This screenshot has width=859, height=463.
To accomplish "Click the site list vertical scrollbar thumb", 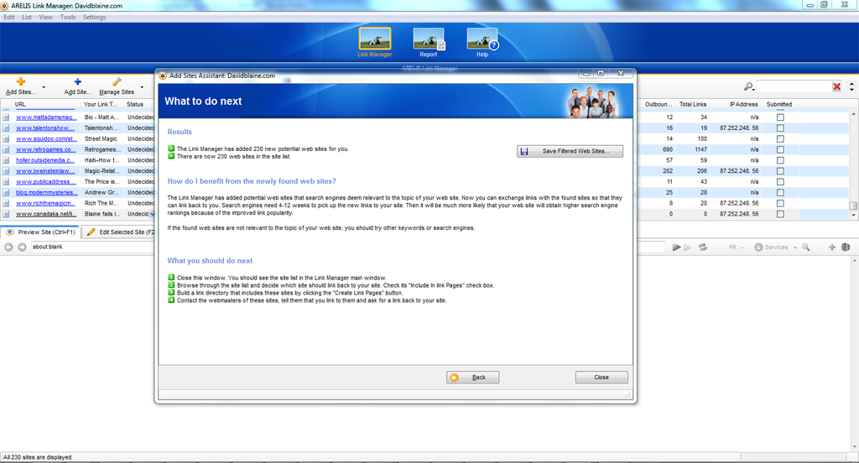I will pos(853,206).
